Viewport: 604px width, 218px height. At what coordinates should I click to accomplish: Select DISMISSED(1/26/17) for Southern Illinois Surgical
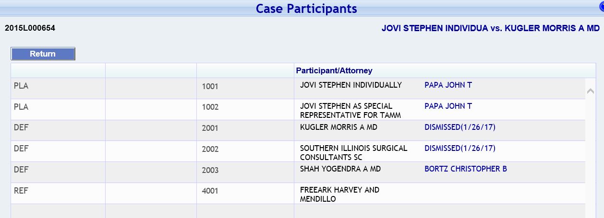(x=460, y=148)
